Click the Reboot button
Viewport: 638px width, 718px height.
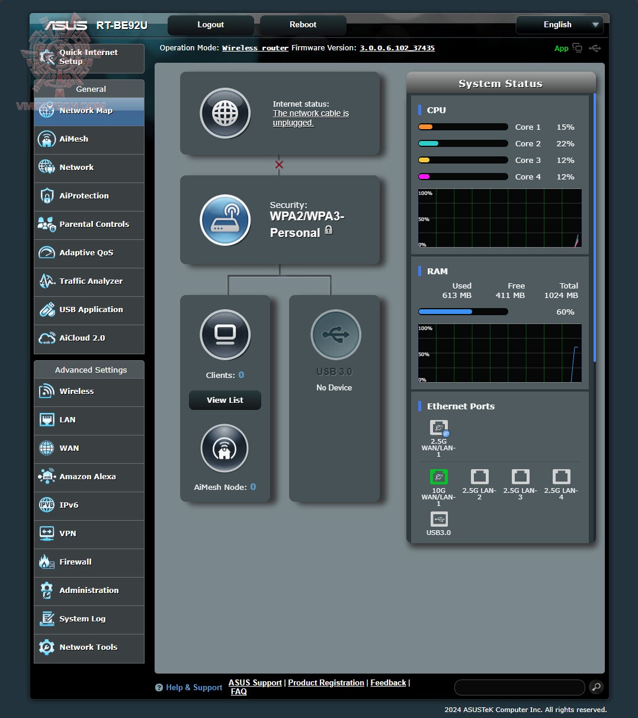[x=303, y=25]
